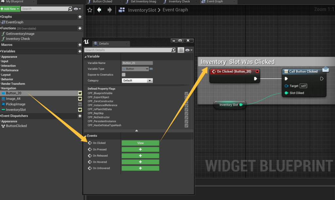Click the exec input pin of Call Button Clicked
This screenshot has width=335, height=200.
[286, 79]
